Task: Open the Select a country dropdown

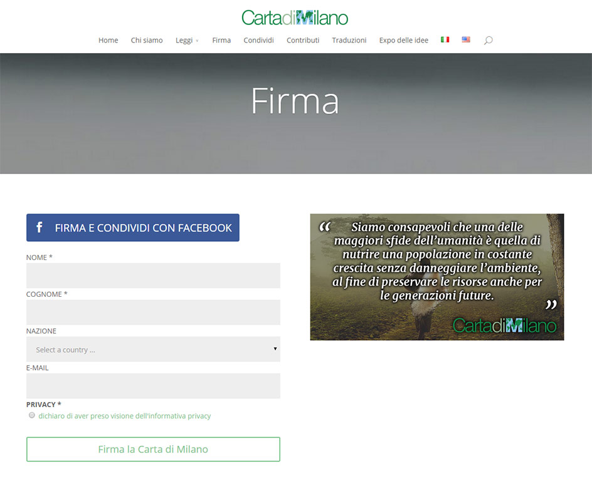Action: pyautogui.click(x=153, y=349)
